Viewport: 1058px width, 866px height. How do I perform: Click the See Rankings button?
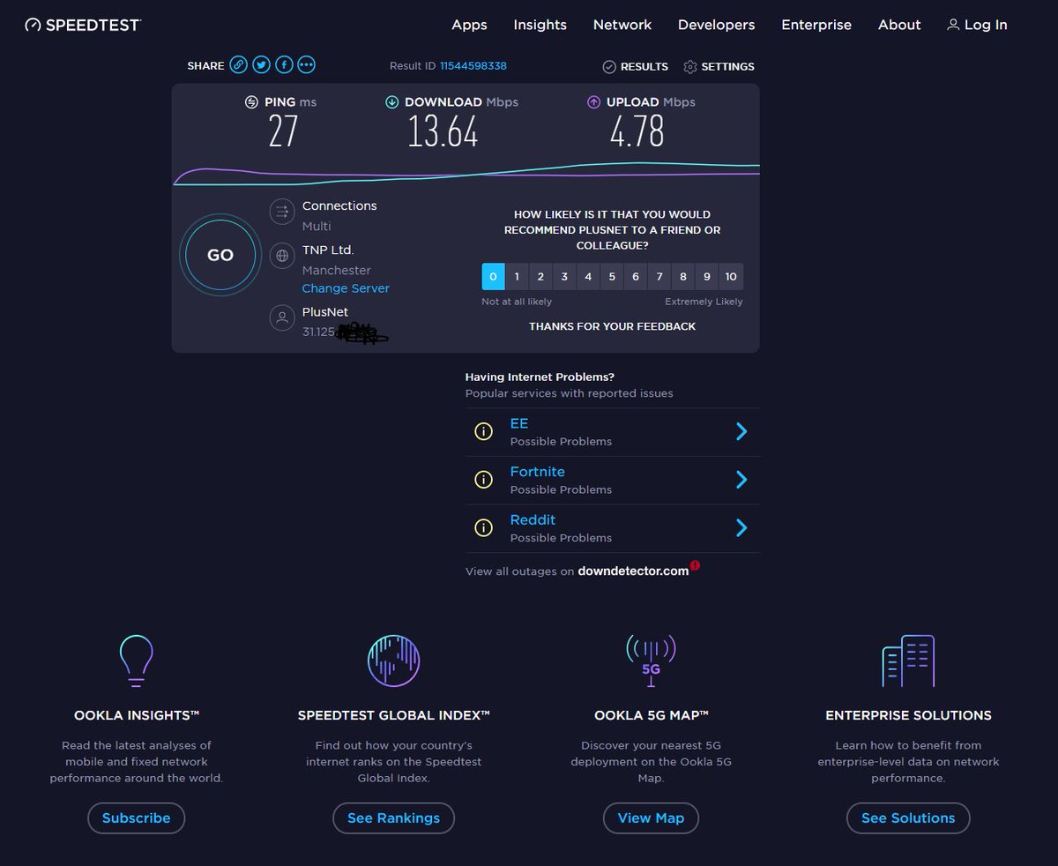(393, 817)
